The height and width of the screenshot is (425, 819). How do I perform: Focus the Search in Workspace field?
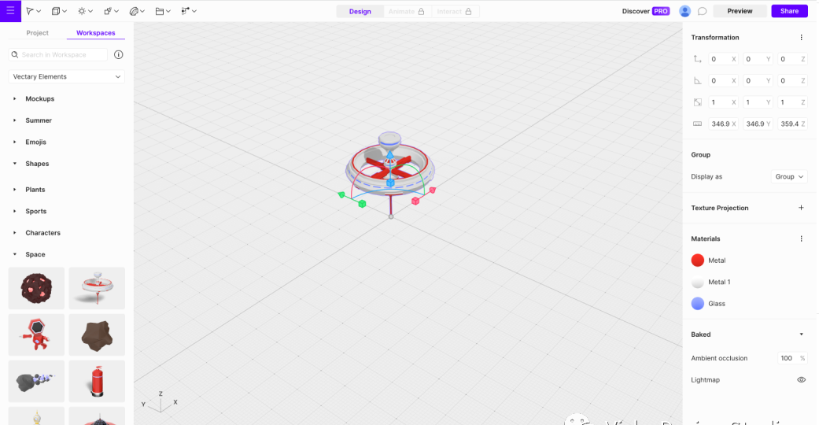coord(58,55)
